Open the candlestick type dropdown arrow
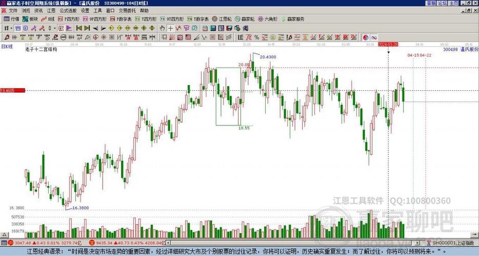Viewport: 479px width, 256px height. click(55, 28)
